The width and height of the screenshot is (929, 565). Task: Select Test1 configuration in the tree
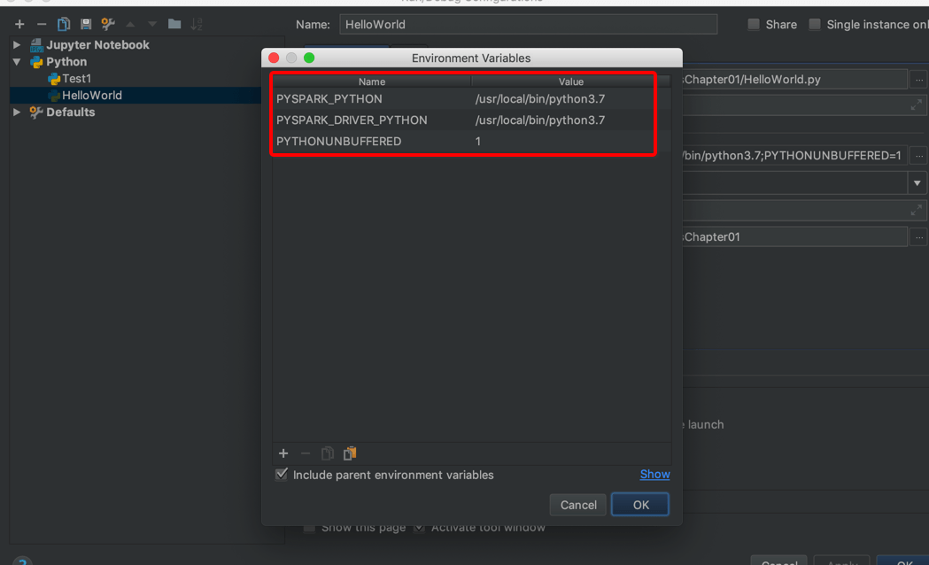coord(76,79)
